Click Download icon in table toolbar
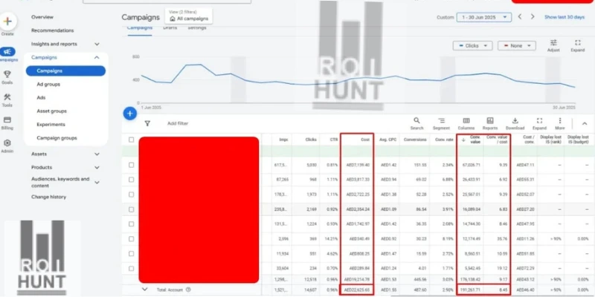This screenshot has height=297, width=595. tap(515, 120)
